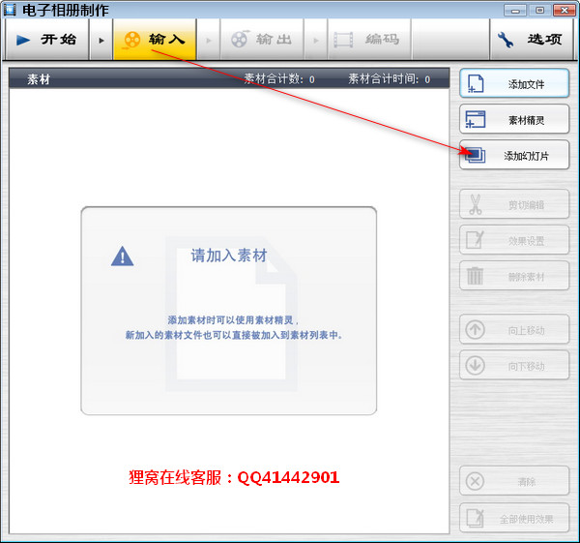The width and height of the screenshot is (580, 543).
Task: Maximize the 电子相册制作 window
Action: click(540, 11)
